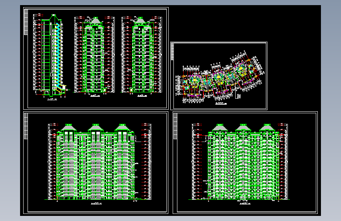
Task: Click the title block strip of bottom-right sheet
Action: coord(175,126)
